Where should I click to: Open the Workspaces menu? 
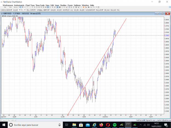(x=8, y=5)
